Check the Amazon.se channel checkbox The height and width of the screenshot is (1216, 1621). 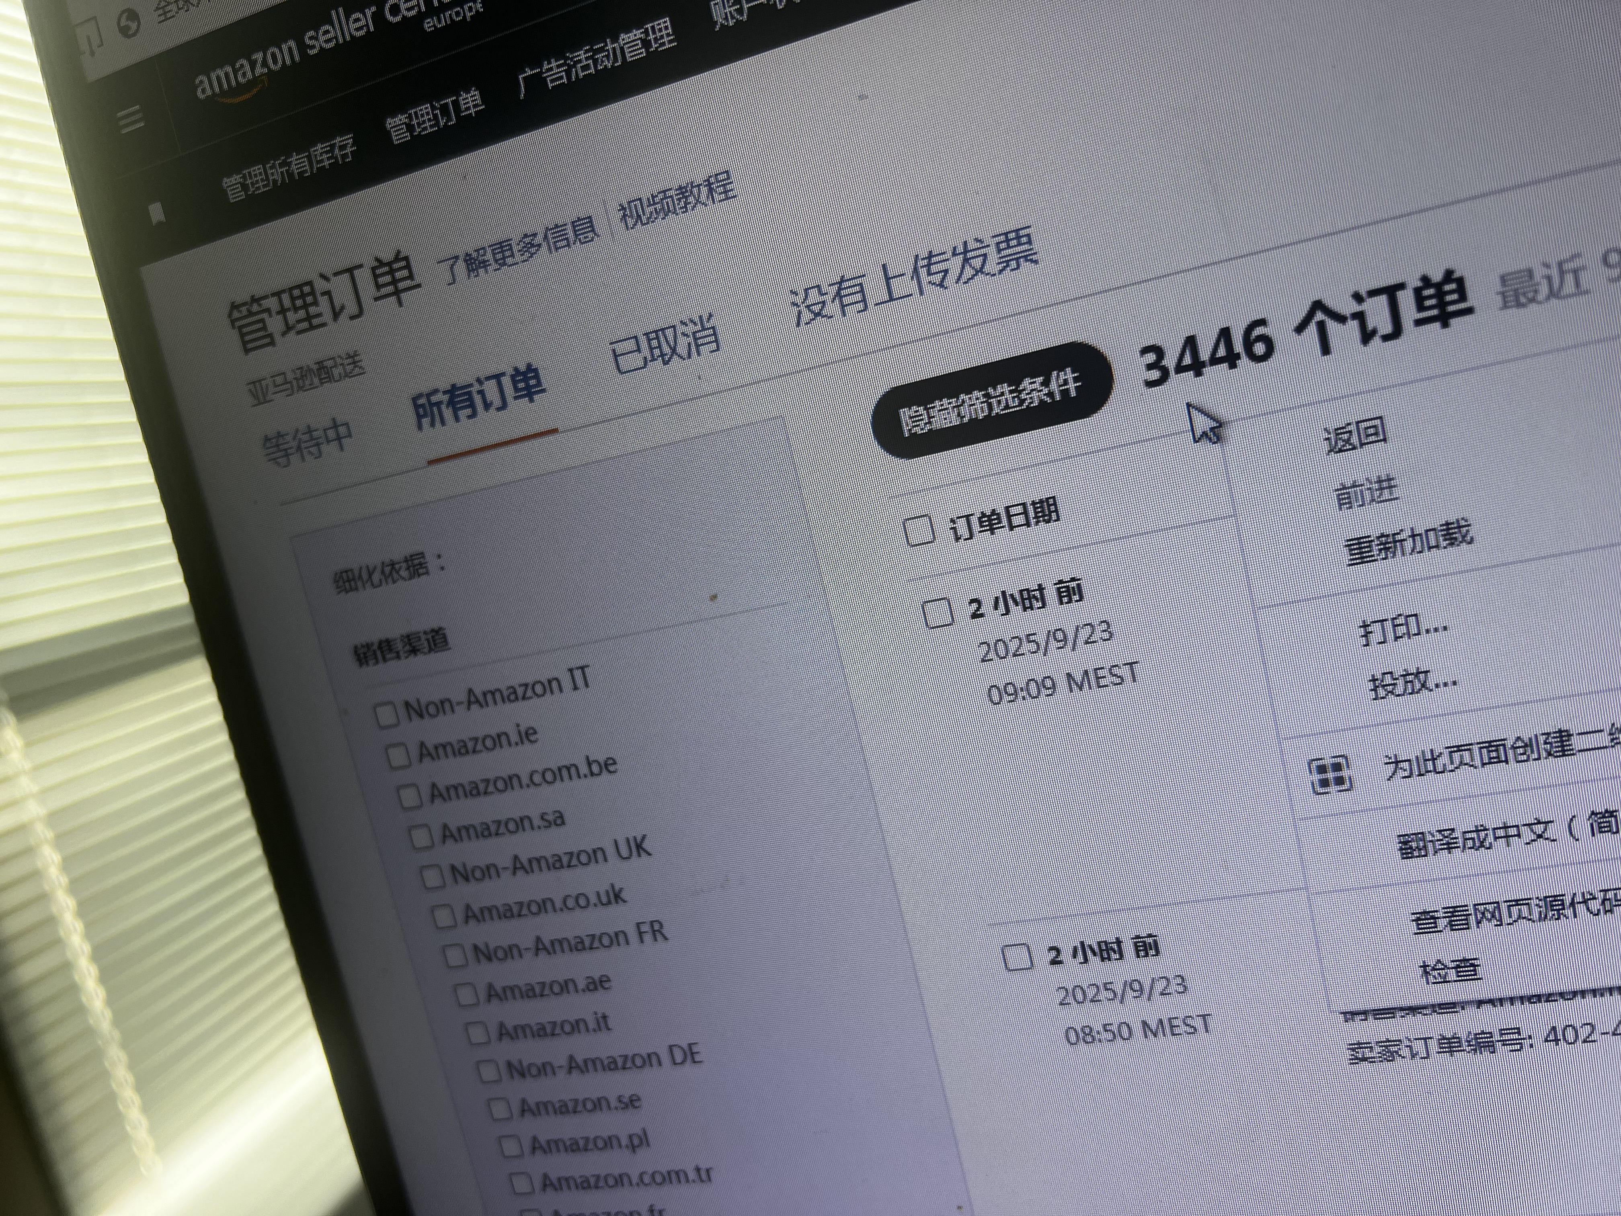500,1108
